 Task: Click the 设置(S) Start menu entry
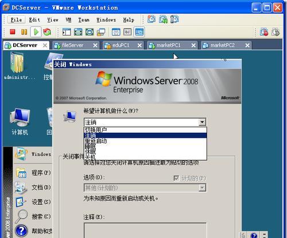33,202
